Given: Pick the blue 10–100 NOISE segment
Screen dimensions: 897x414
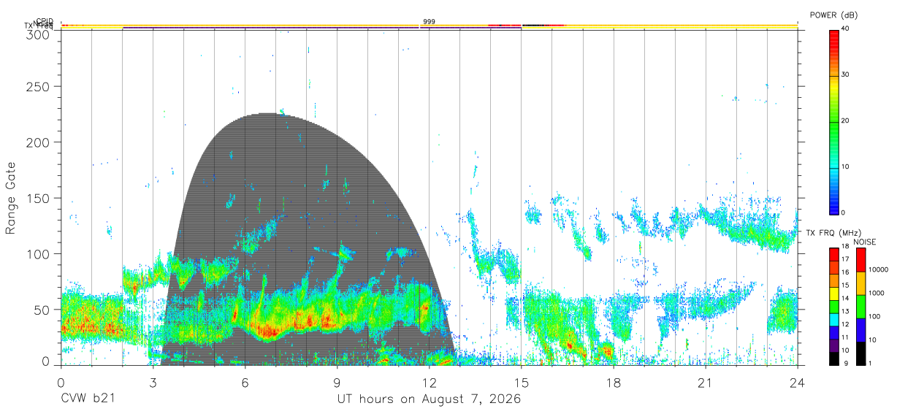Looking at the screenshot, I should (860, 329).
